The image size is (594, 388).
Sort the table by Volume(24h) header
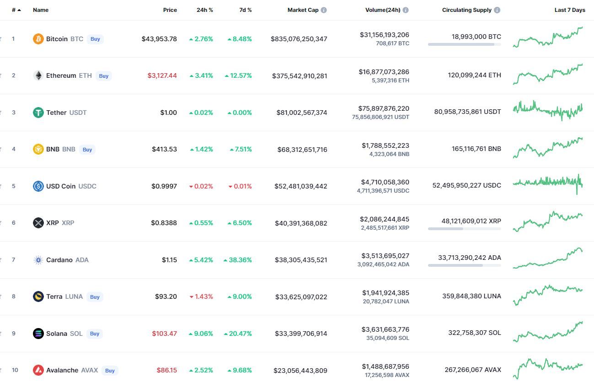tap(383, 10)
